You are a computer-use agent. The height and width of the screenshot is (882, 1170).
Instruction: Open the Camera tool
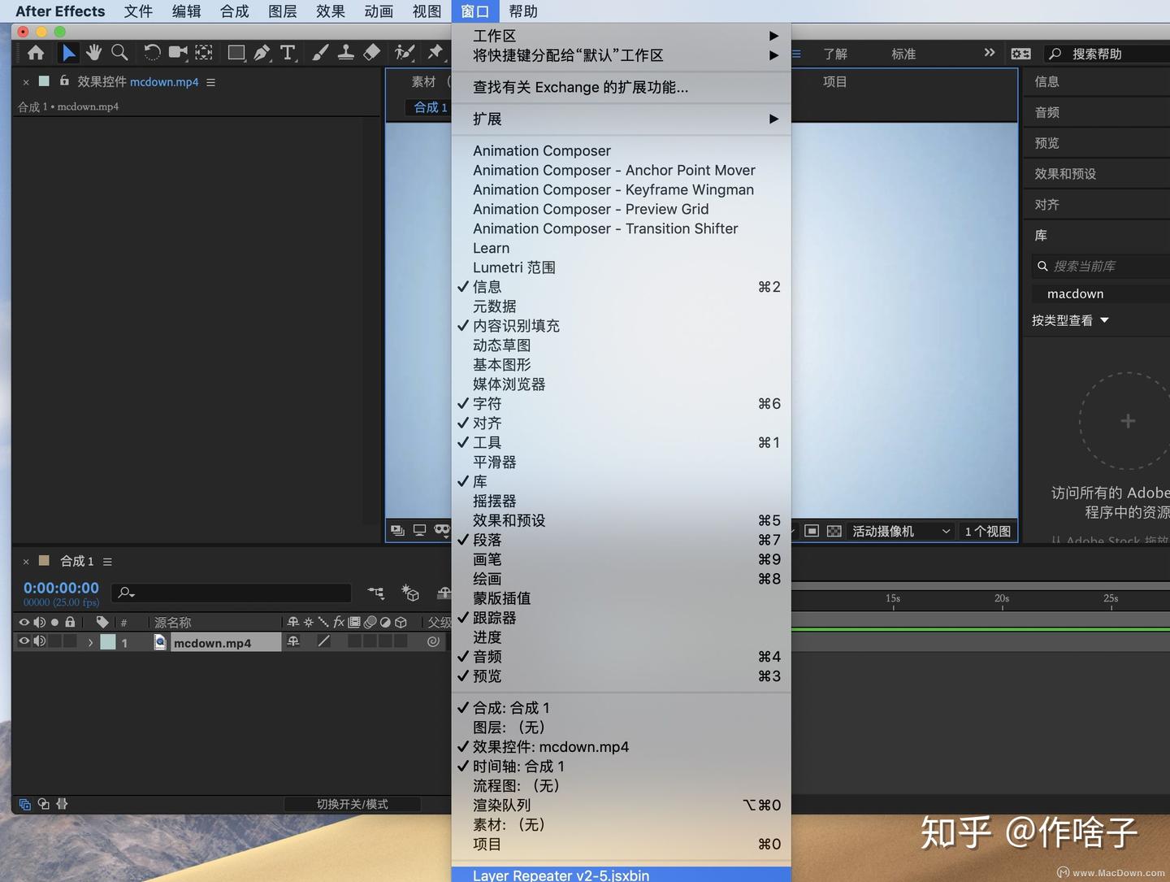pyautogui.click(x=178, y=52)
